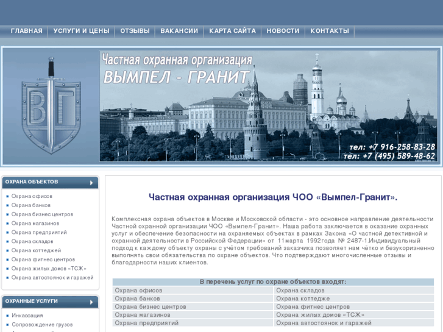Viewport: 443px width, 332px height.
Task: Open sidebar link Охрана автостоянок и гаражей
Action: [52, 277]
